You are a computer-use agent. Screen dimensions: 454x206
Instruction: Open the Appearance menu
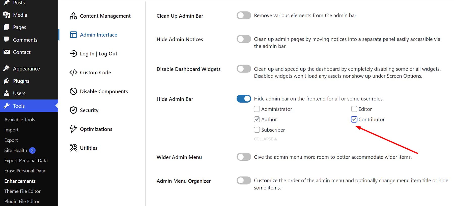tap(26, 68)
